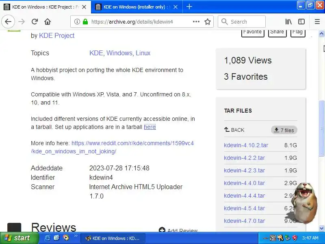Click the Addeddate value 2023-07-28 17:15:48
Screen dimensions: 325x244
(119, 168)
